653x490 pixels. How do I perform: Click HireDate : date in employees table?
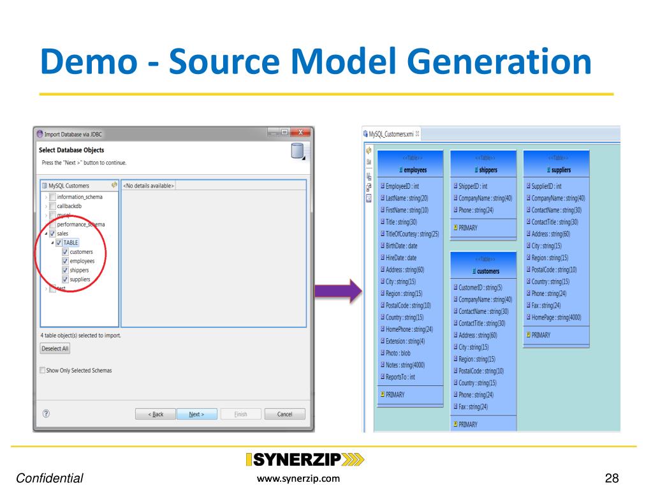point(400,258)
